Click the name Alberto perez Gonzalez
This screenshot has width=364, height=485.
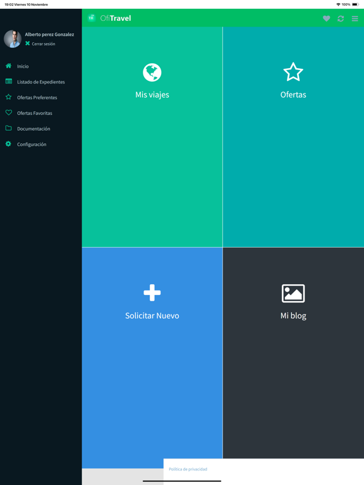49,34
